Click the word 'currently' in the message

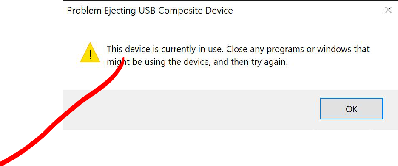[179, 50]
